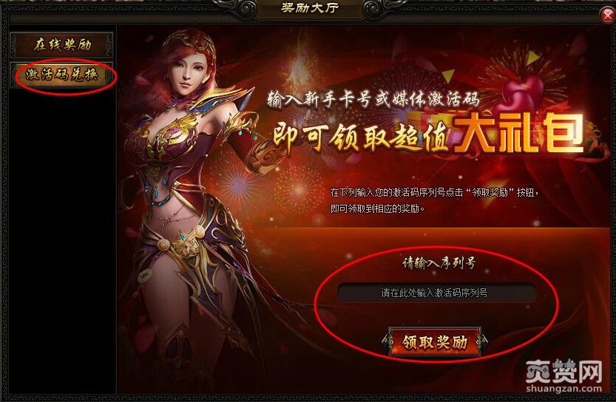Click the 奖励大厅 window title
This screenshot has height=402, width=616.
coord(310,7)
